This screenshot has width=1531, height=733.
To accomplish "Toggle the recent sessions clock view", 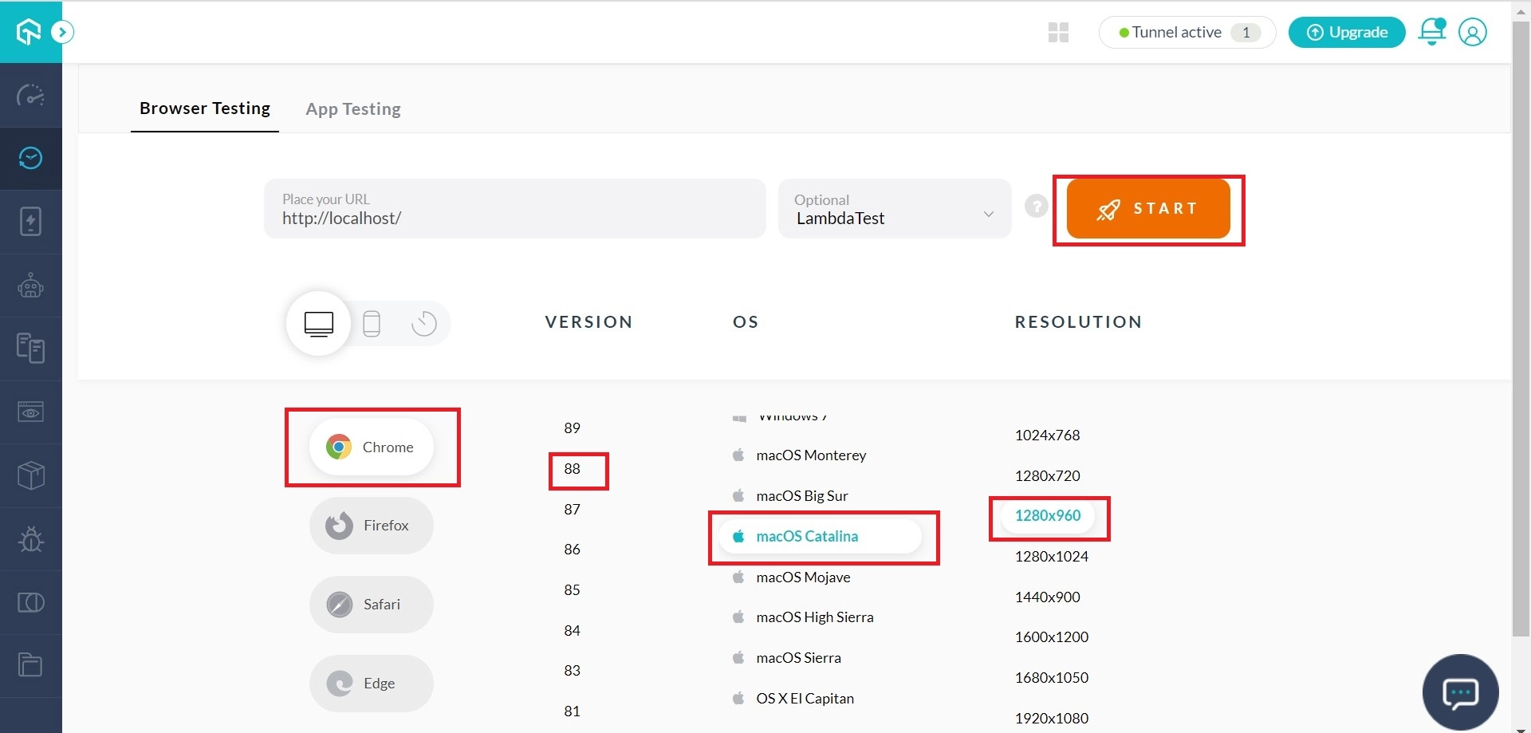I will (x=423, y=323).
